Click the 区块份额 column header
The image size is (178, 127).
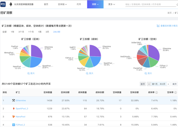coord(65,92)
